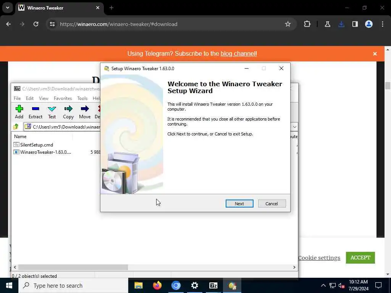This screenshot has height=293, width=391.
Task: Open the browser three-dot menu
Action: pyautogui.click(x=383, y=24)
